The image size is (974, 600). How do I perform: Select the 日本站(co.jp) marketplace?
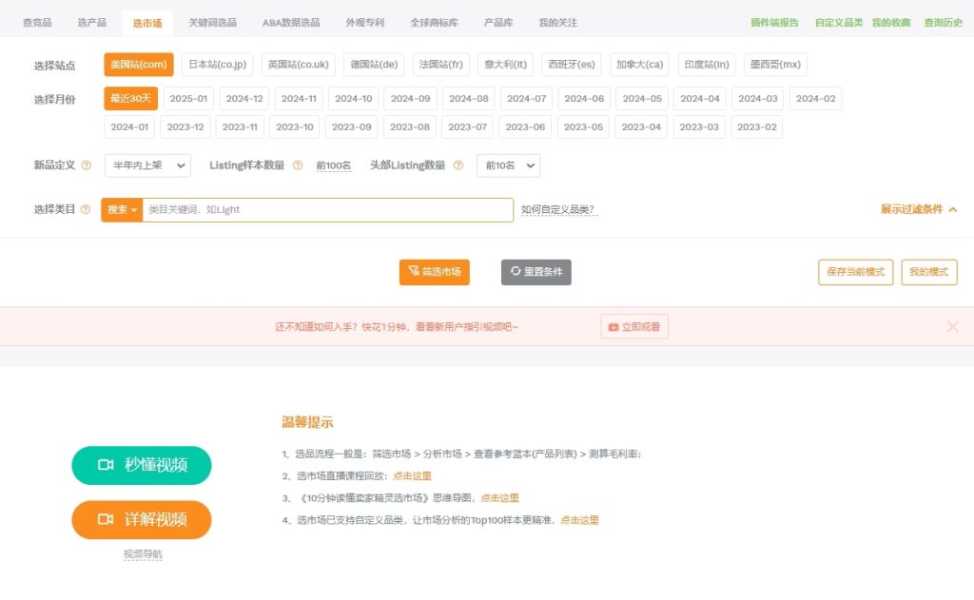[219, 64]
